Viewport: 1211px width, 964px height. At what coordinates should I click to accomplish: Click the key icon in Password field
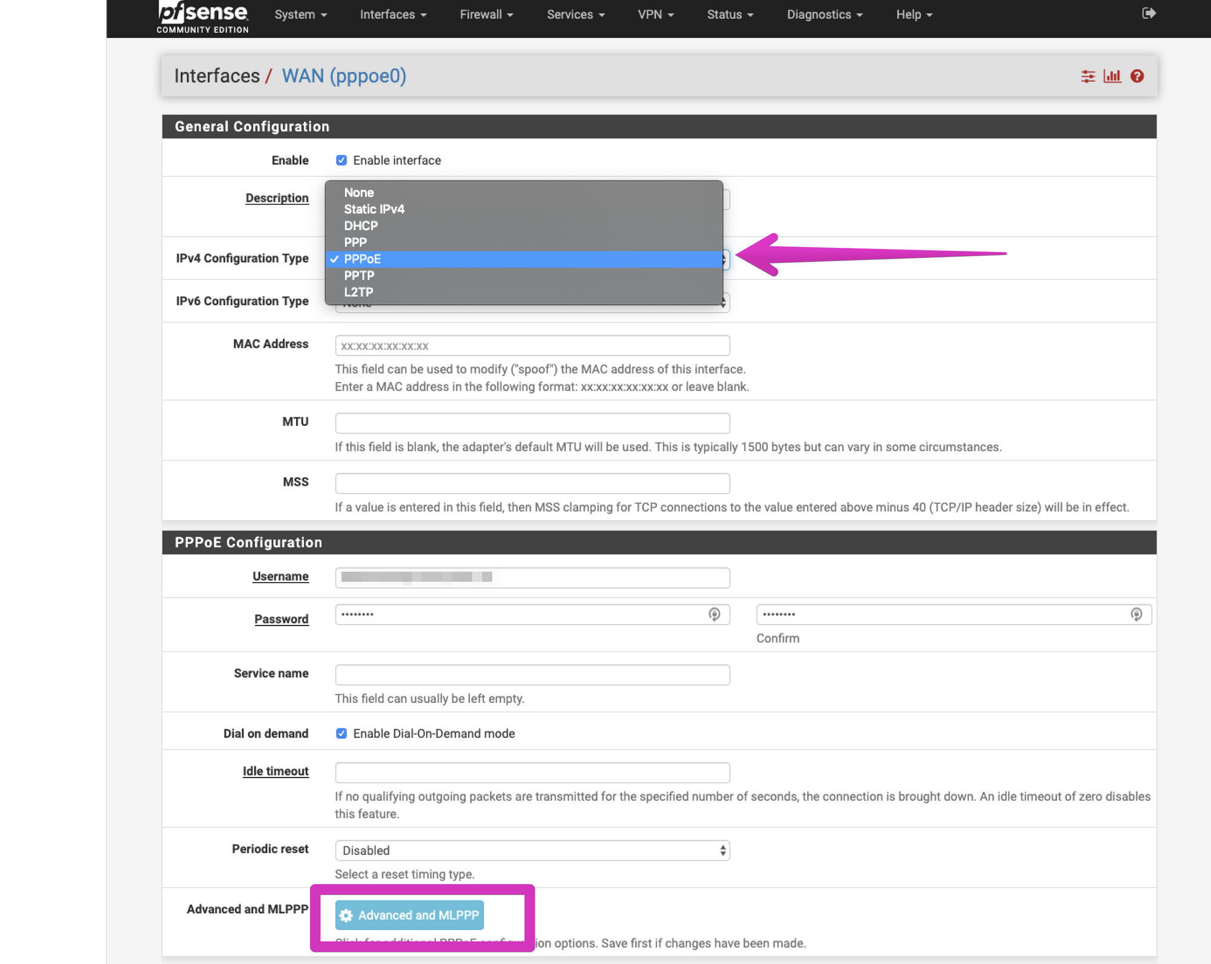coord(714,615)
